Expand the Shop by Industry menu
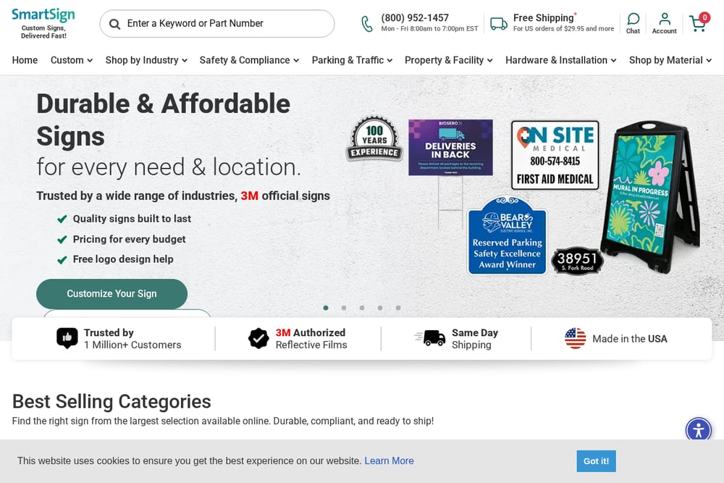Screen dimensions: 724x483 pos(146,60)
